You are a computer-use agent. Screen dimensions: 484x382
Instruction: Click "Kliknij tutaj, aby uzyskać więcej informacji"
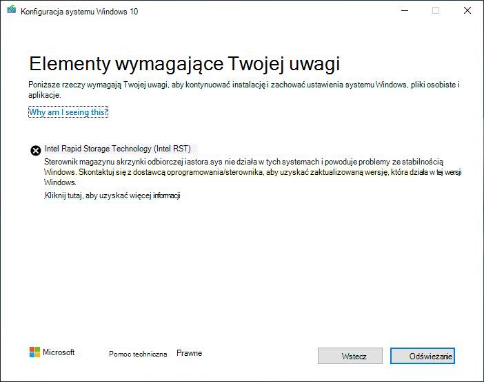pyautogui.click(x=112, y=195)
